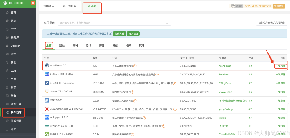
Task: Click the 更新软件列表 / 支付状态 button
Action: [271, 23]
